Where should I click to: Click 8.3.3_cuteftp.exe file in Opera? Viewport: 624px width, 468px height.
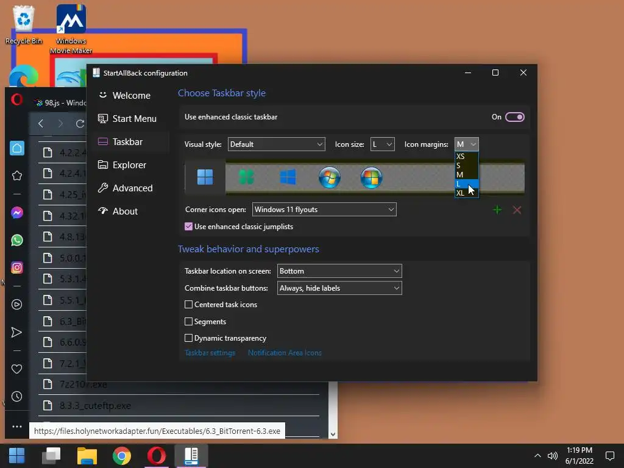tap(95, 405)
